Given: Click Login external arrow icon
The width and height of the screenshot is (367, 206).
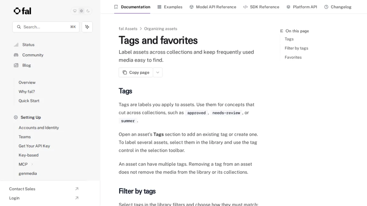Looking at the screenshot, I should point(77,198).
